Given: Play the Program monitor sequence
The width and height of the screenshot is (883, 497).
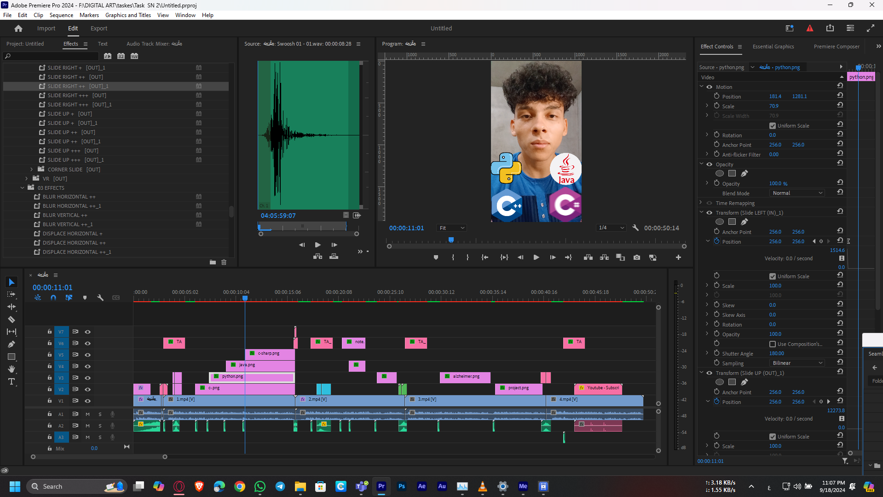Looking at the screenshot, I should pos(536,257).
